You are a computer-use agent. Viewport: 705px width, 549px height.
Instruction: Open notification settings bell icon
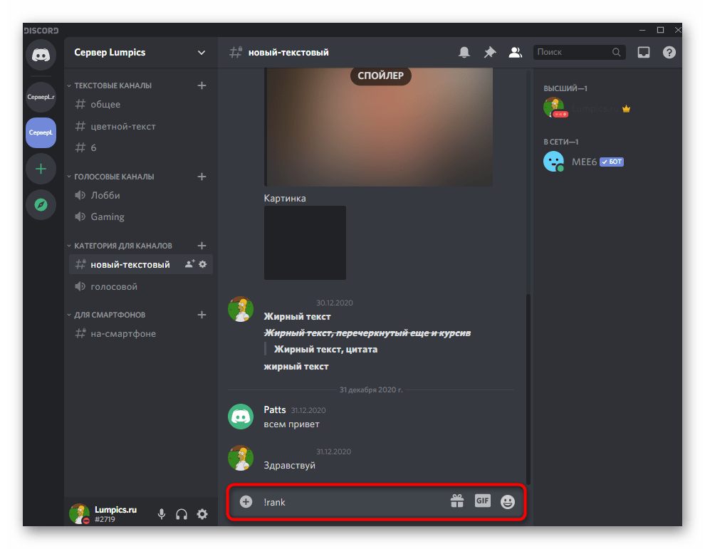click(x=464, y=52)
